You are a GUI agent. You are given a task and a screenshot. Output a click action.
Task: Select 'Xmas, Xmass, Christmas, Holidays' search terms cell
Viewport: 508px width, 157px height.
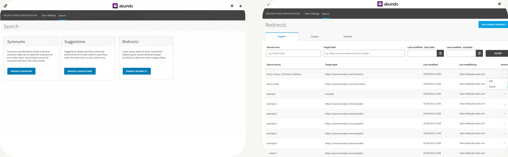tap(284, 74)
